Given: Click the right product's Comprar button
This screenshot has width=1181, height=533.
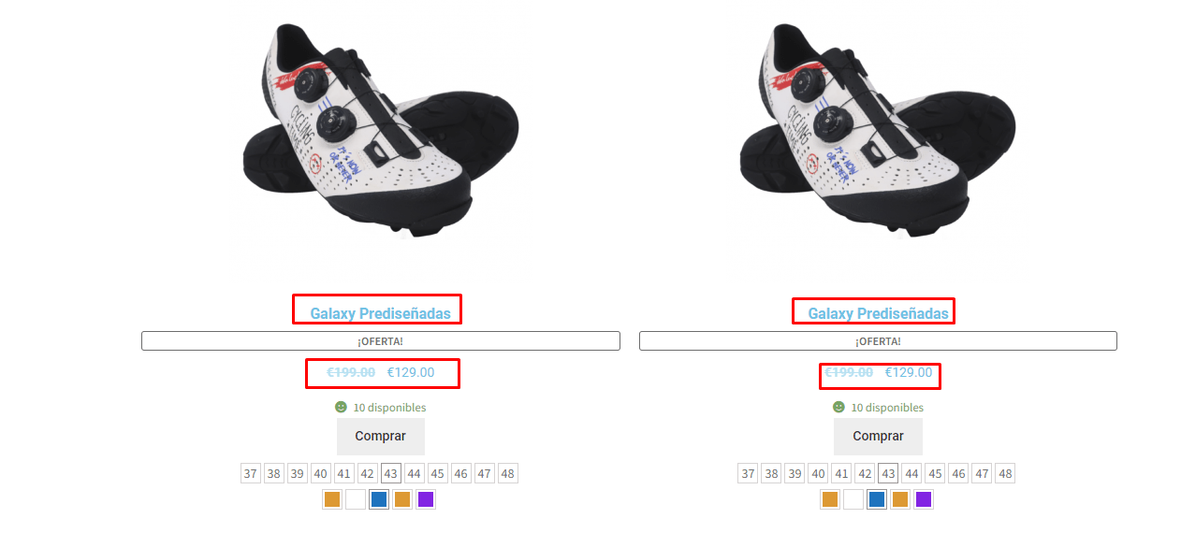Looking at the screenshot, I should 878,437.
